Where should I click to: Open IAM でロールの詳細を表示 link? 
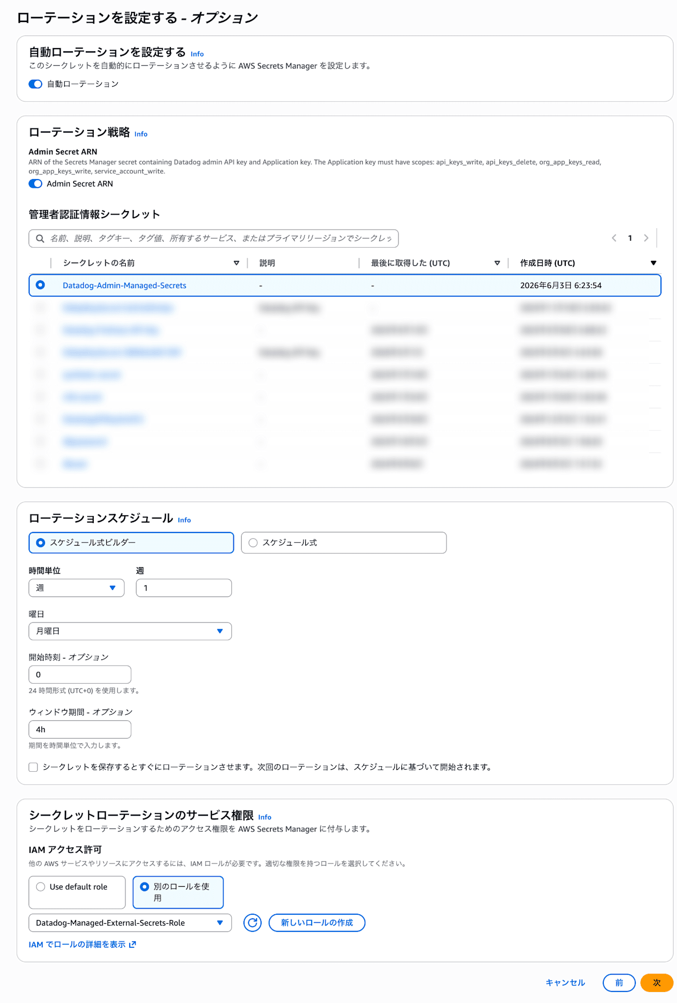point(77,944)
